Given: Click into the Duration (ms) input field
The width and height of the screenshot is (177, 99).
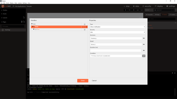Looking at the screenshot, I should pos(116,51).
